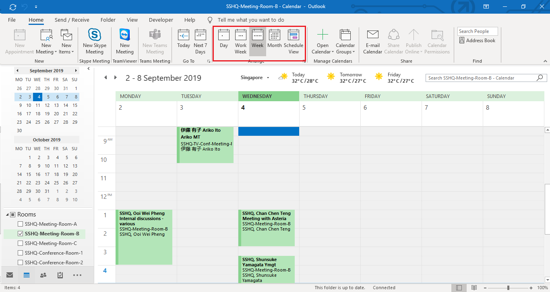Check the SSHQ-Meeting-Room-C calendar

pyautogui.click(x=21, y=243)
